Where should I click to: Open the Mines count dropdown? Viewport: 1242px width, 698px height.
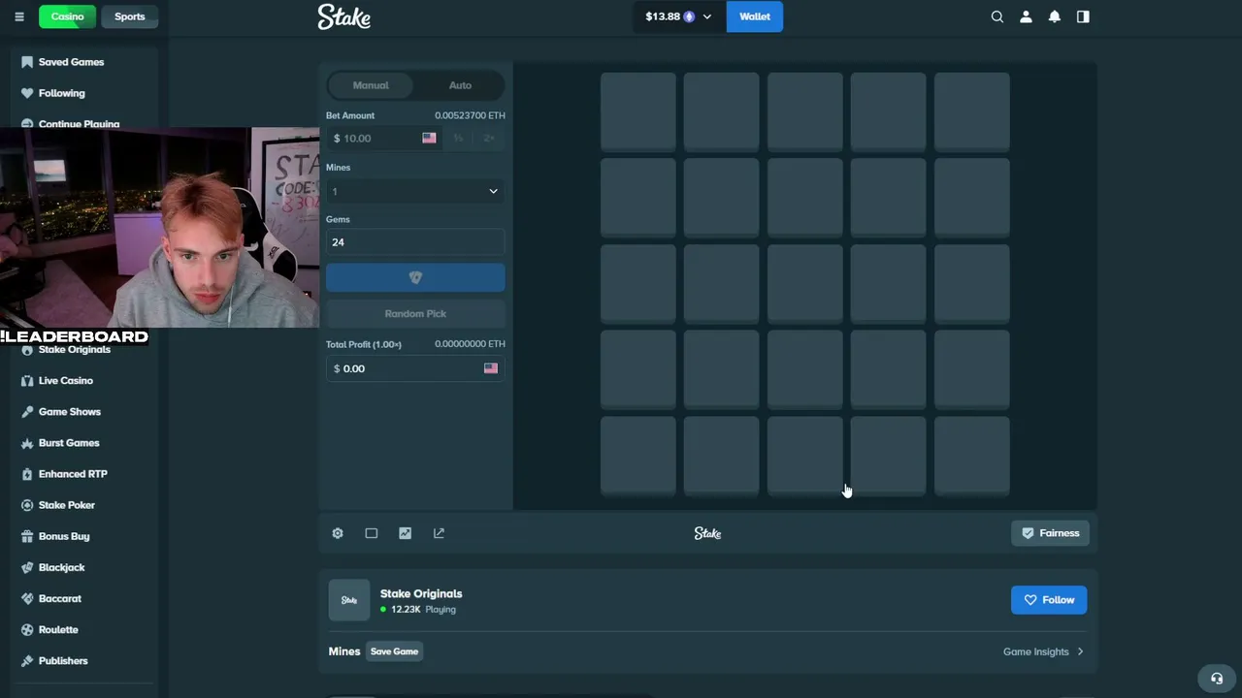coord(415,191)
